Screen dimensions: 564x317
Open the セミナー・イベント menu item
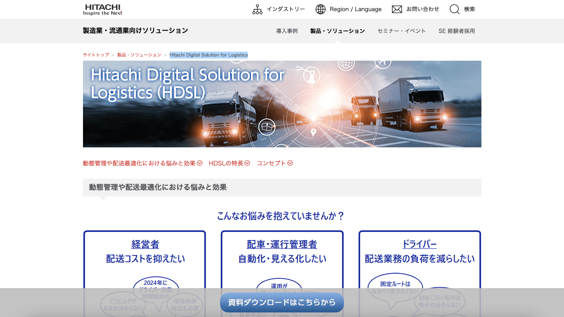pos(401,31)
